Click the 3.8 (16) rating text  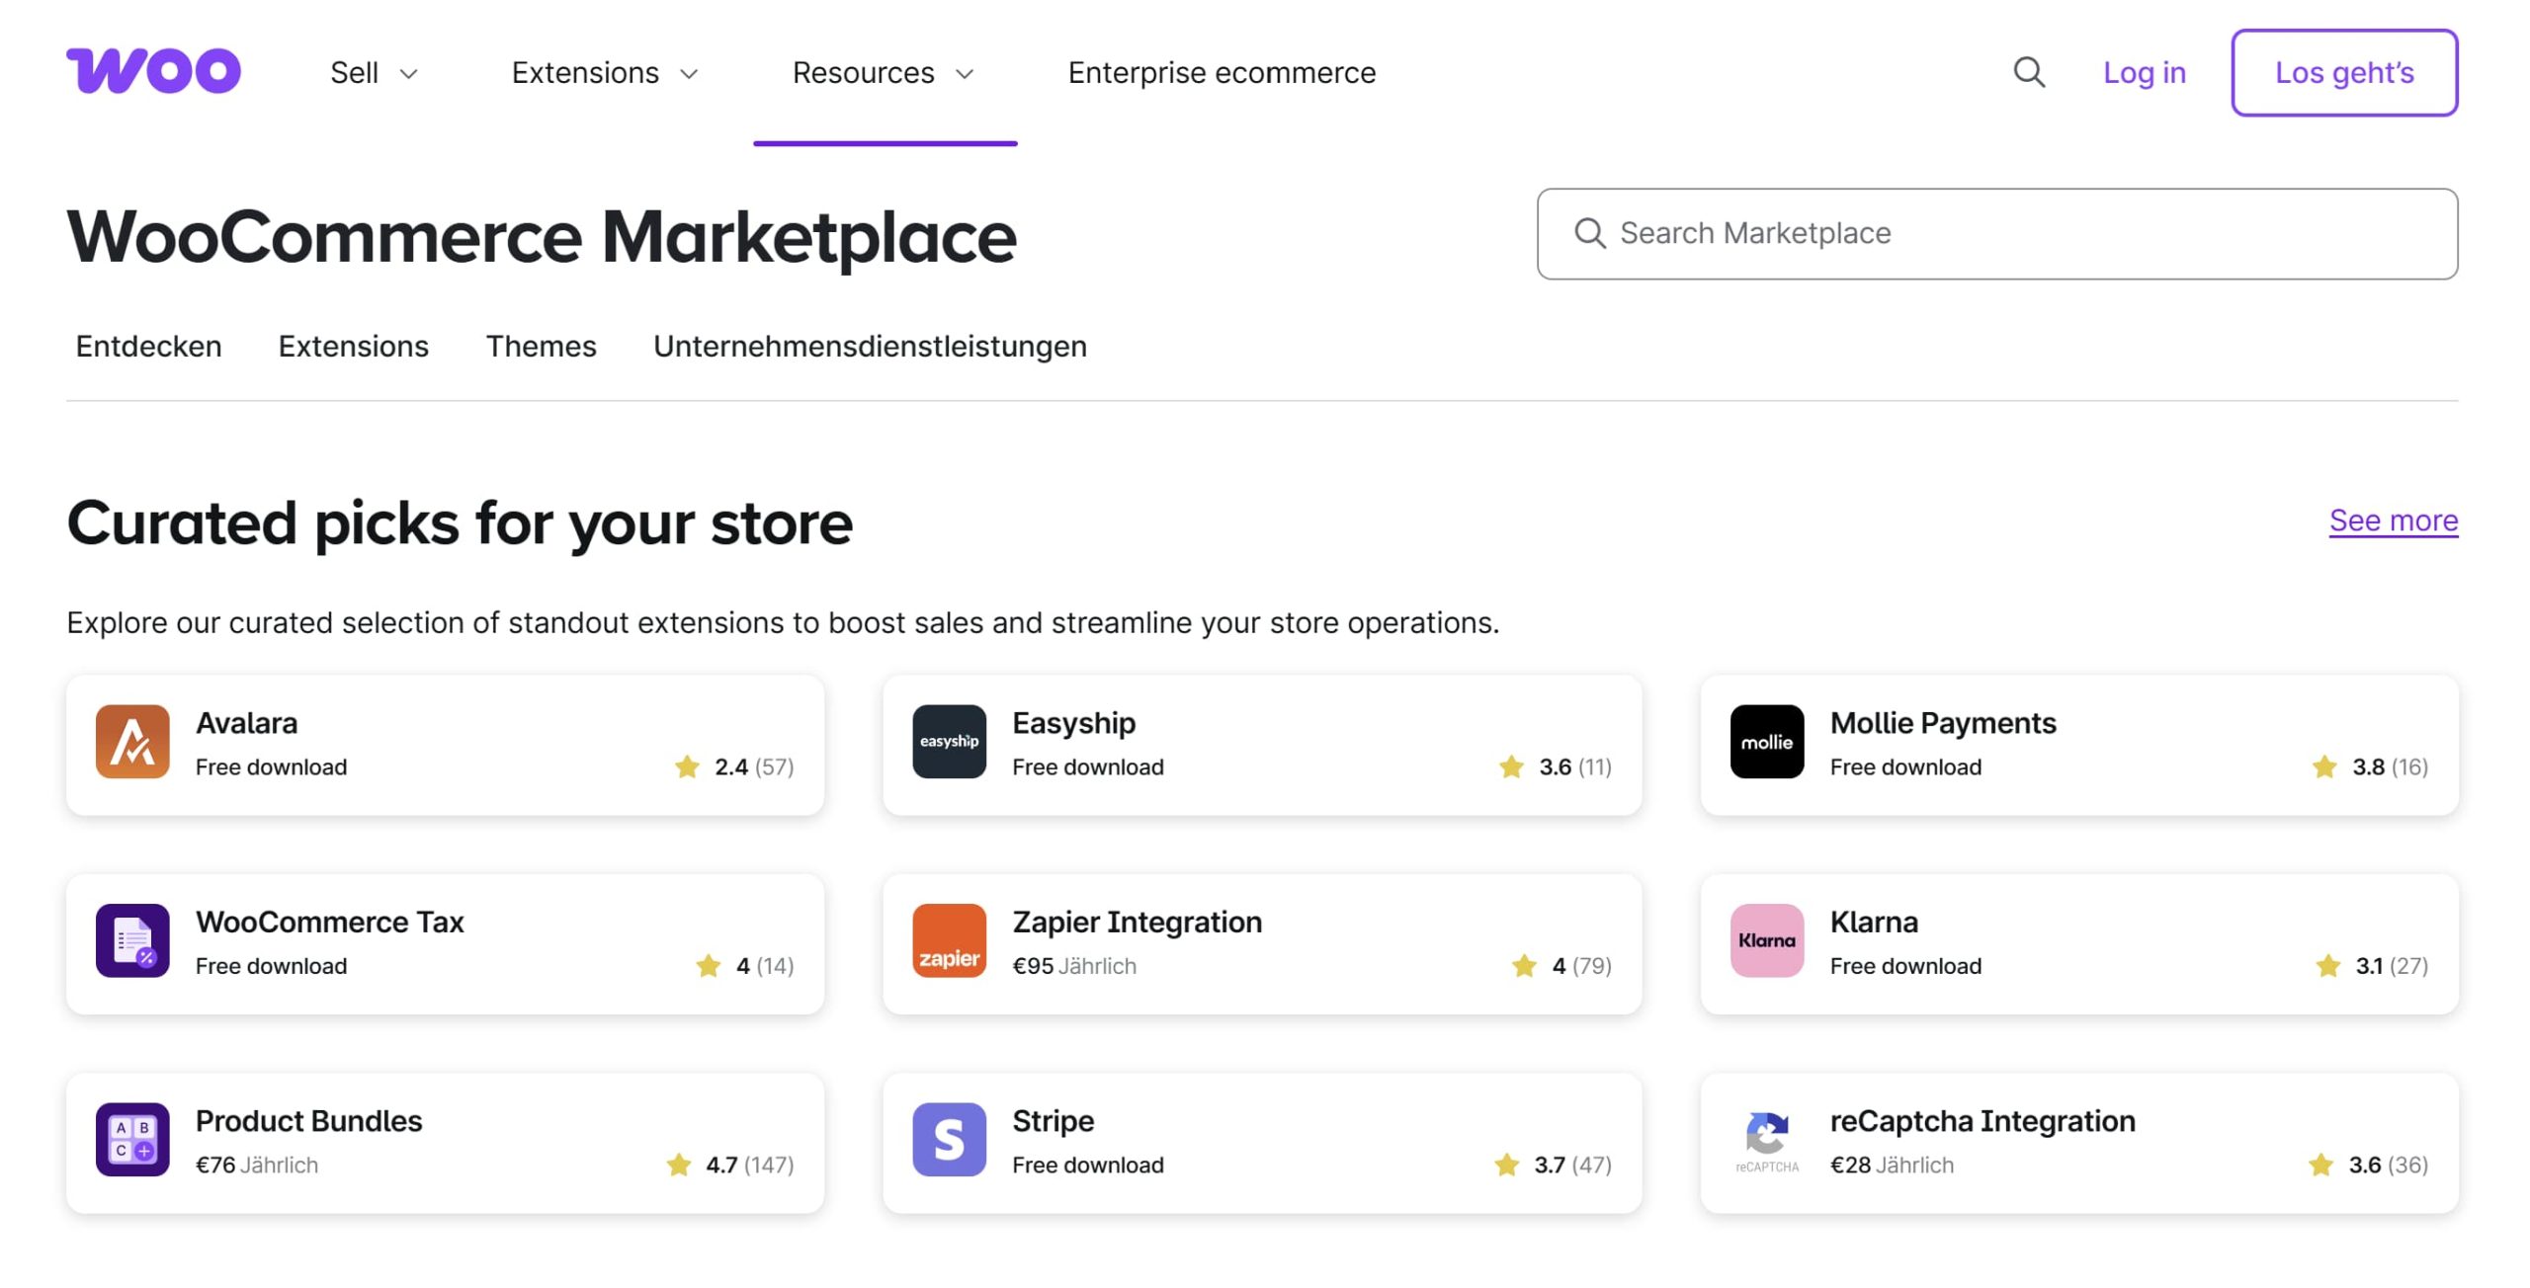pos(2390,767)
